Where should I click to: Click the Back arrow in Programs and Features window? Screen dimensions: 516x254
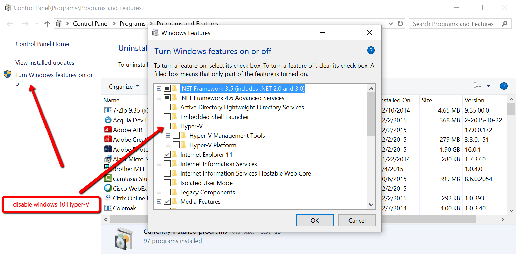tap(10, 24)
